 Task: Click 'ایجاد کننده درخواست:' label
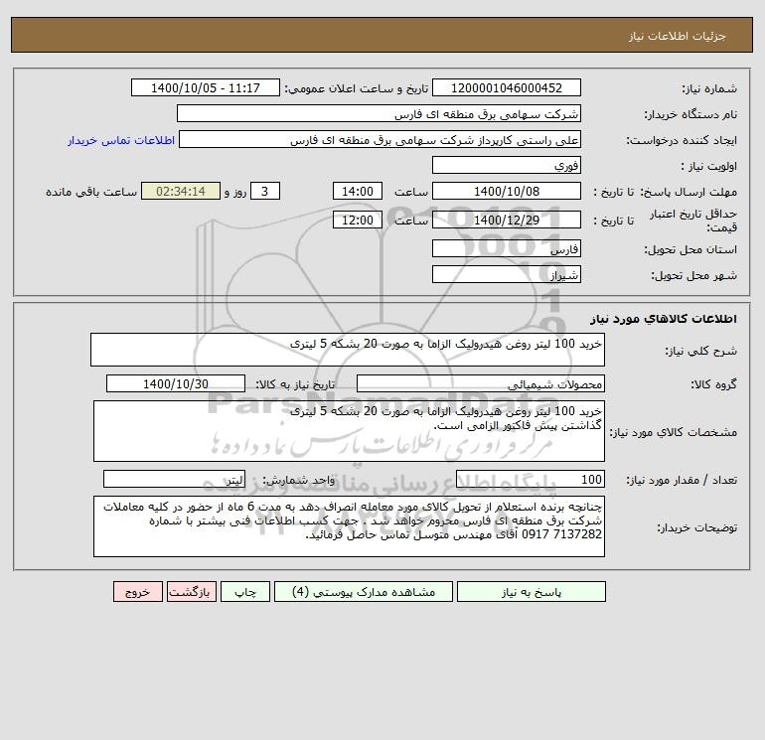click(682, 140)
